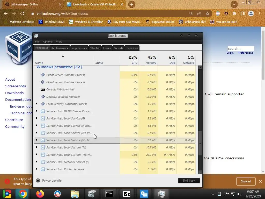
Task: Share this page icon in address bar
Action: pos(199,13)
